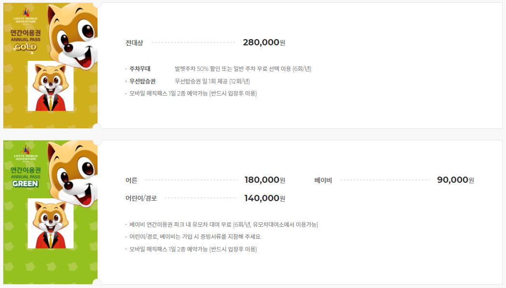Click the 주차우대 benefit label
The height and width of the screenshot is (288, 506).
(140, 69)
